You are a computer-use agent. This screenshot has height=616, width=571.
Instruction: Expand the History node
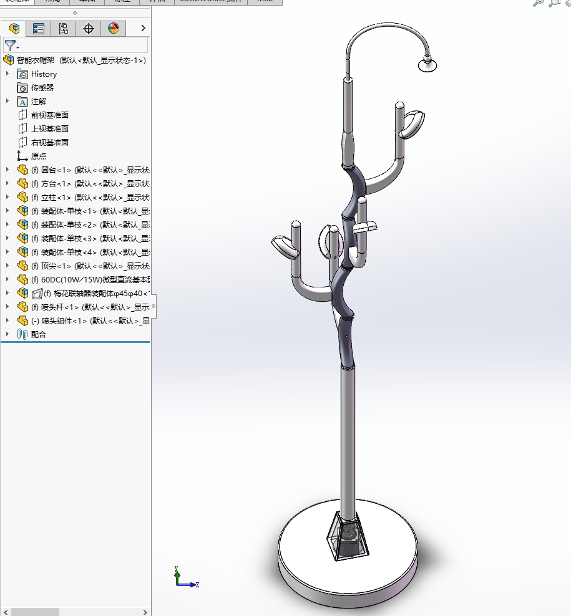pos(7,74)
